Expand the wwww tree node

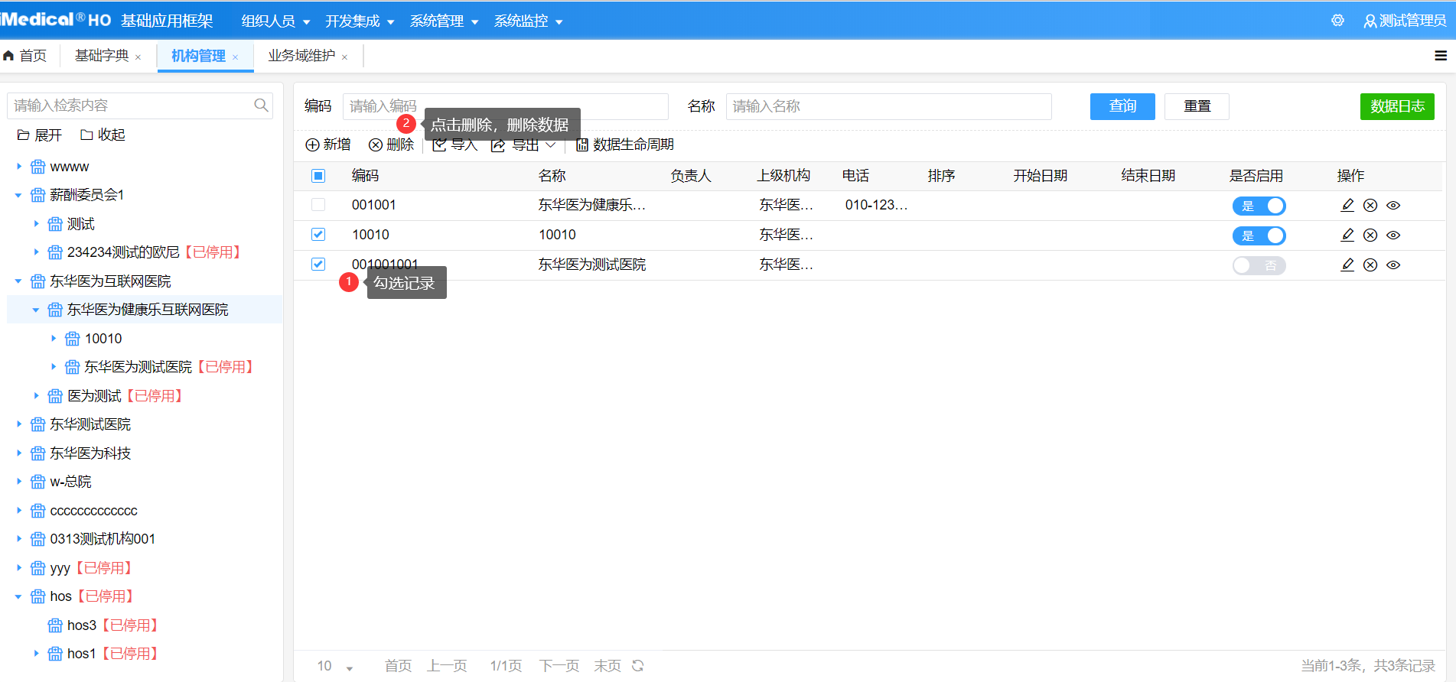pyautogui.click(x=18, y=166)
